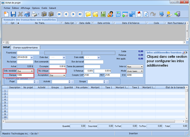Click into the Fournisseur field

click(x=28, y=53)
